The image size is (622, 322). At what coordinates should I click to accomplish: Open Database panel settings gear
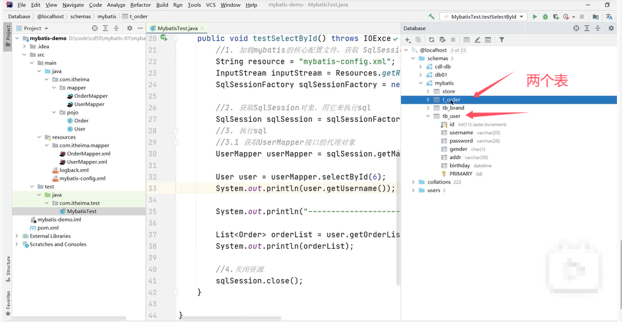point(611,28)
